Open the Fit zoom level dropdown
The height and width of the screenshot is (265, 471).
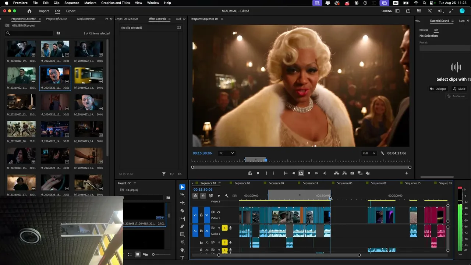(x=226, y=153)
